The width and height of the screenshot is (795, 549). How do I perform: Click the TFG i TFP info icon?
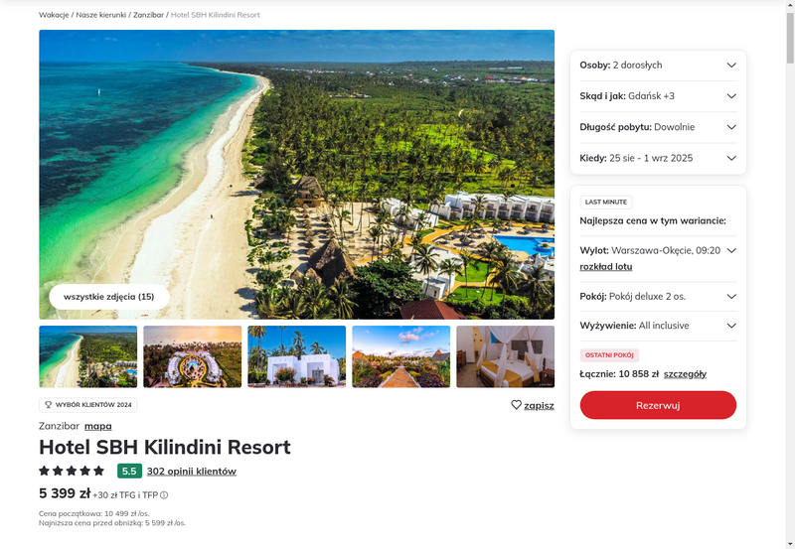tap(164, 495)
